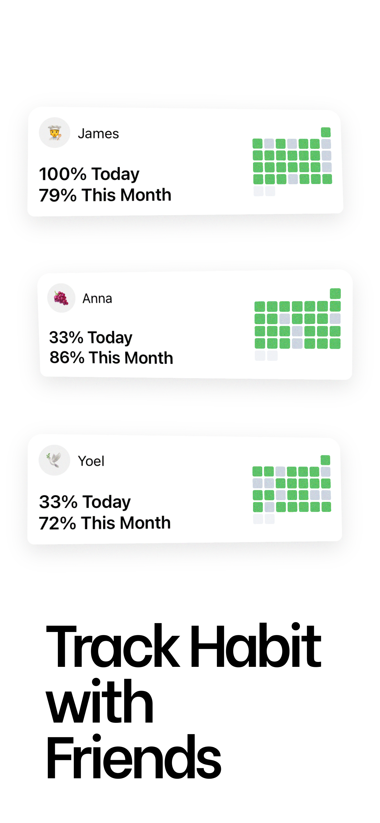Tap James's 100% Today stat
380x823 pixels.
(x=89, y=174)
